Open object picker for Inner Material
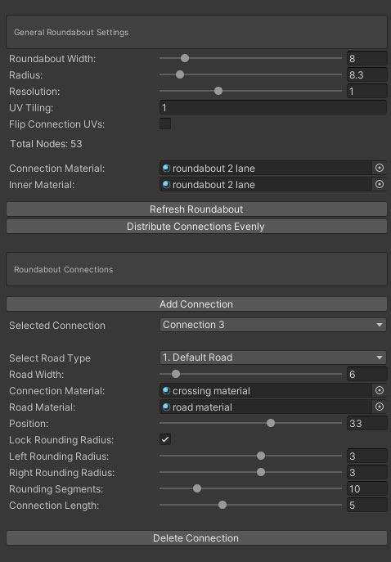This screenshot has width=391, height=562. [x=380, y=184]
